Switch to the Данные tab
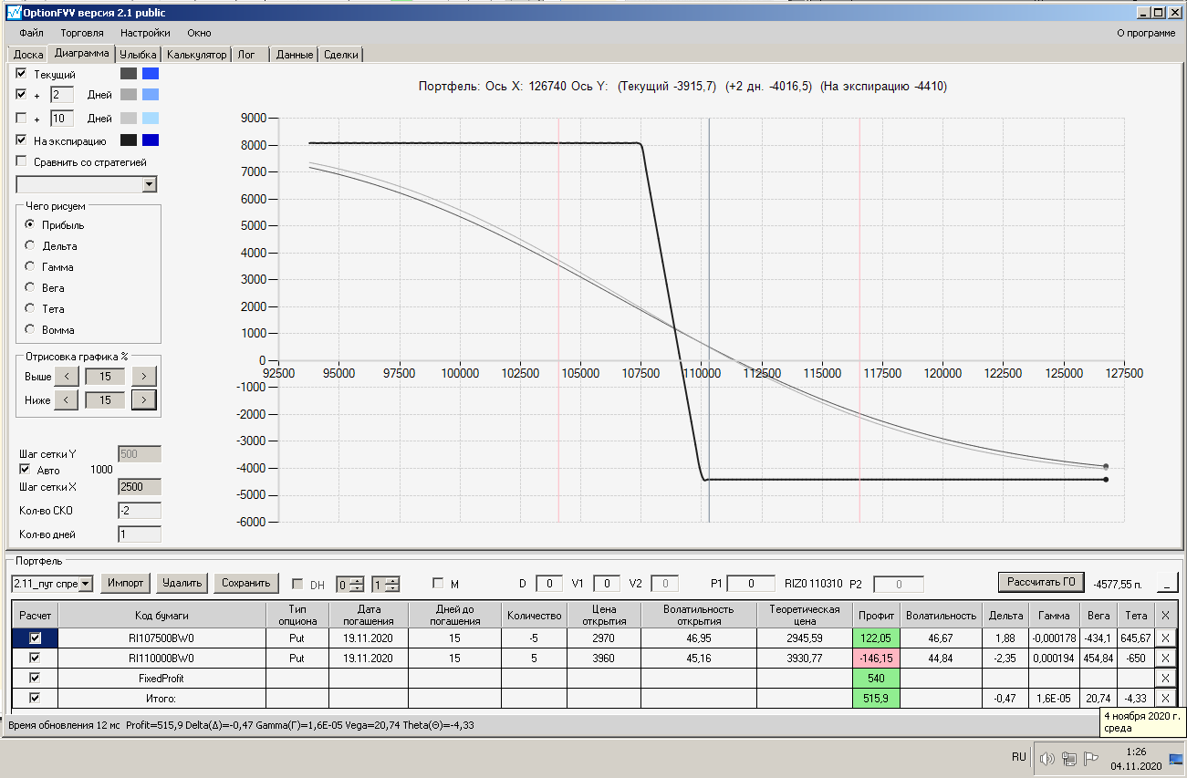This screenshot has width=1187, height=778. [x=295, y=55]
